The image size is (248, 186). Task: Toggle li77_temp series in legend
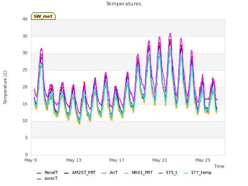(198, 172)
